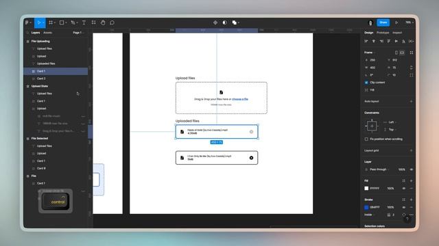Set frame to landscape orientation
439x246 pixels.
pos(402,53)
